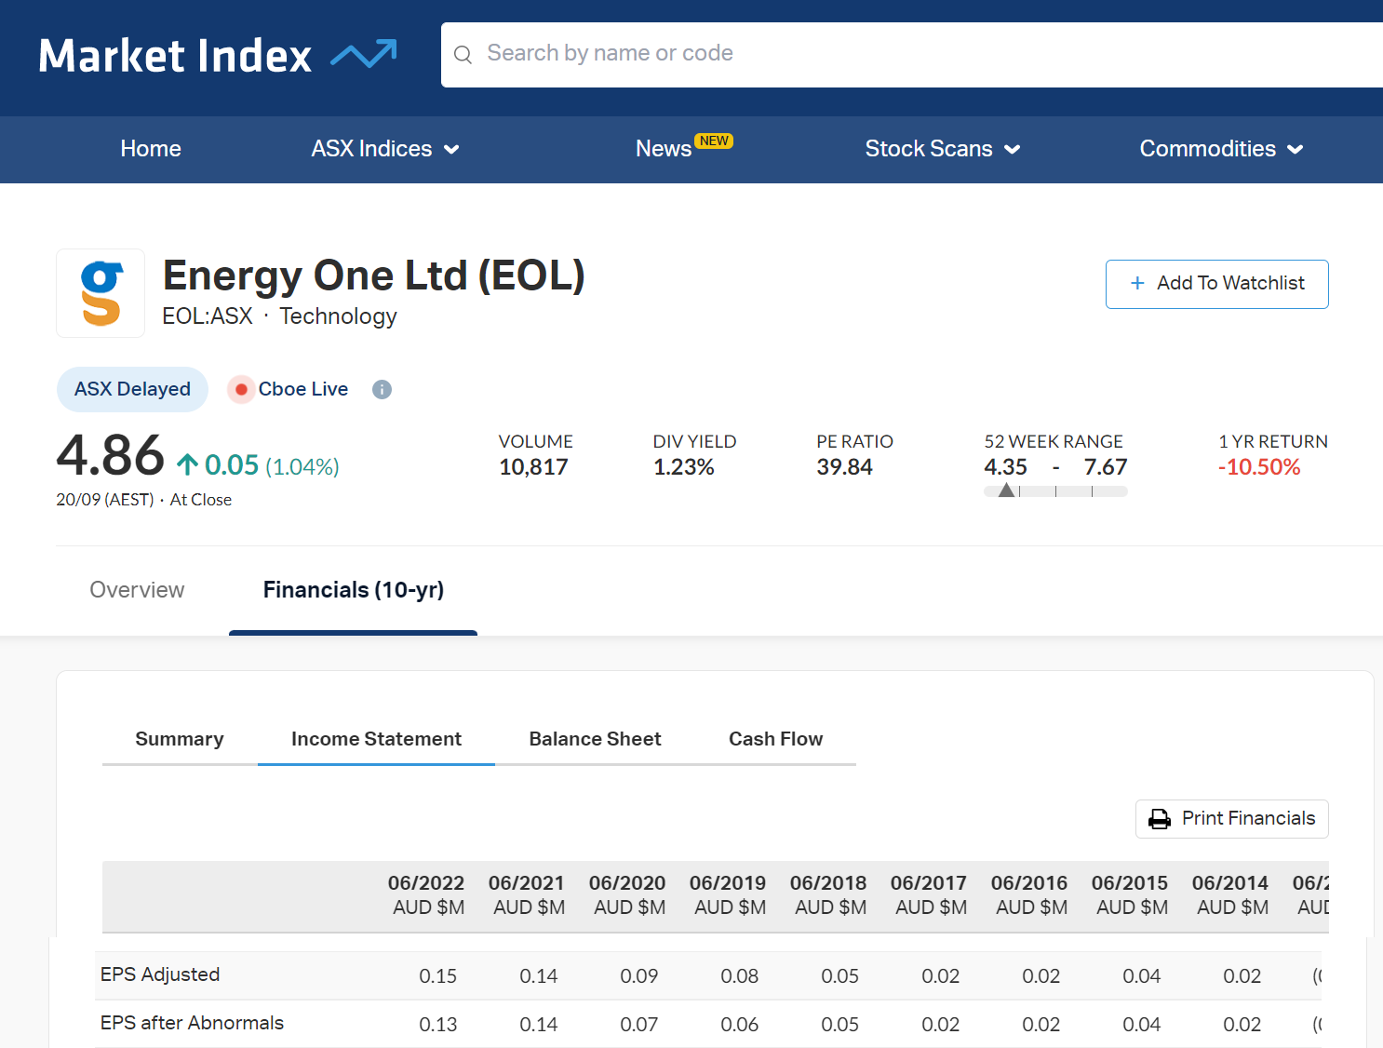Screen dimensions: 1383x1048
Task: Click the 06/2015 column header
Action: (x=1131, y=895)
